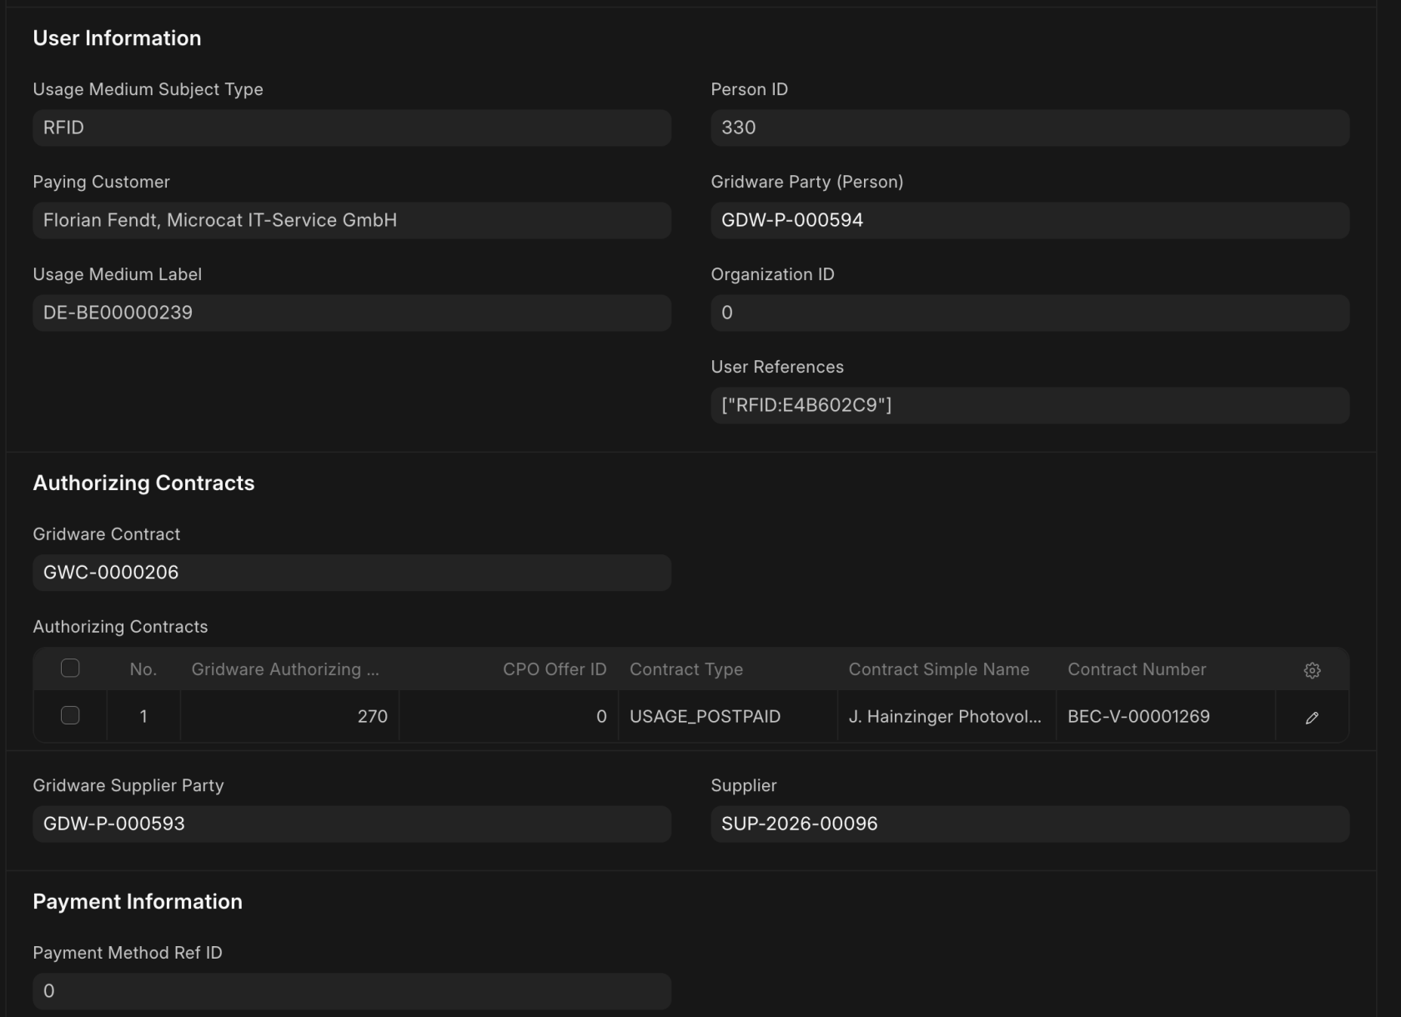Click the User Information section heading

point(117,38)
